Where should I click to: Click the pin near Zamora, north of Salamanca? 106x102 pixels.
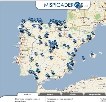coord(39,37)
